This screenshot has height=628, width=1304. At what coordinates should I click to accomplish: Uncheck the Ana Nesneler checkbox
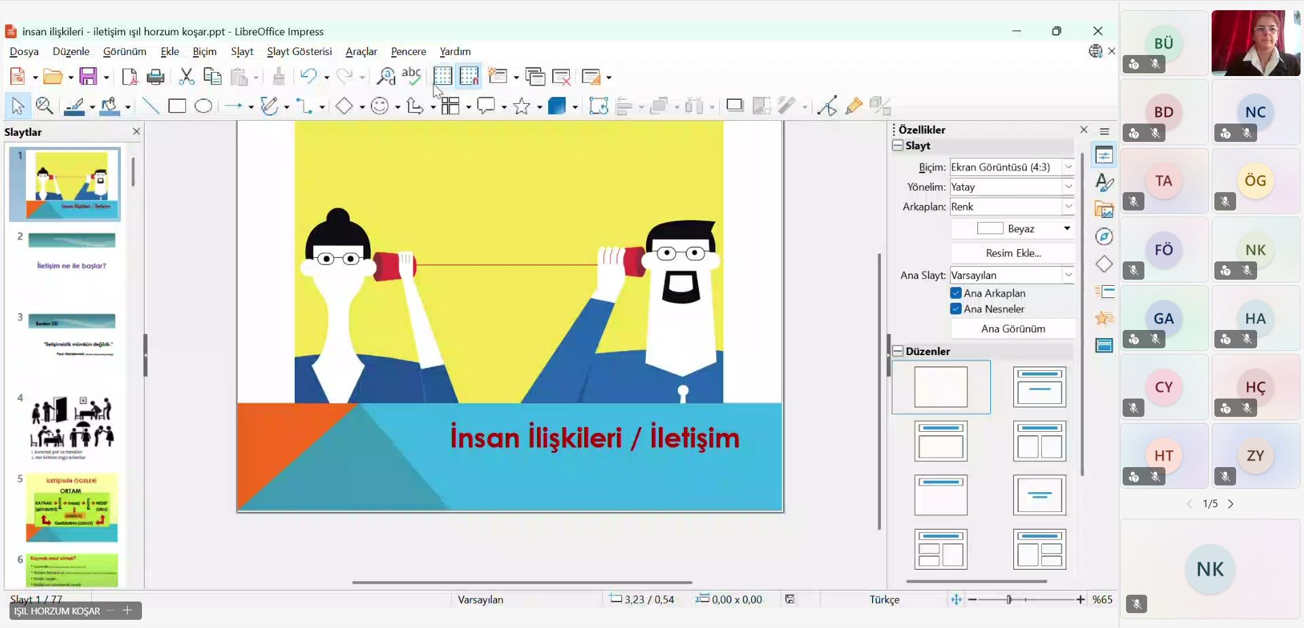point(956,309)
